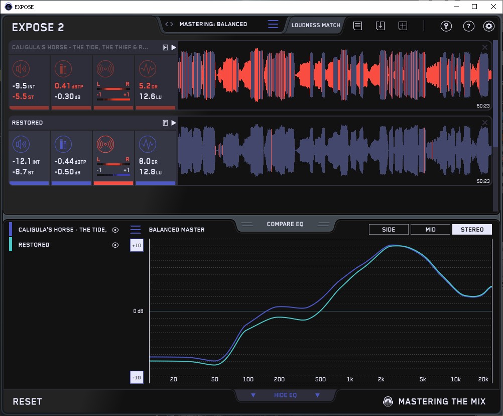Click the -0.50 dB peak value

[67, 172]
